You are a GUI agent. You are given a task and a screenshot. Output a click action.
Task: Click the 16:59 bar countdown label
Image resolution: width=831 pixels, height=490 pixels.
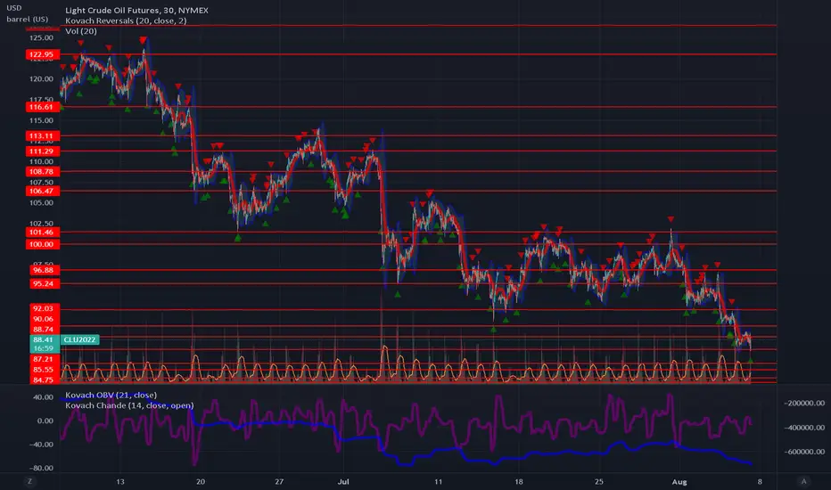click(x=43, y=348)
